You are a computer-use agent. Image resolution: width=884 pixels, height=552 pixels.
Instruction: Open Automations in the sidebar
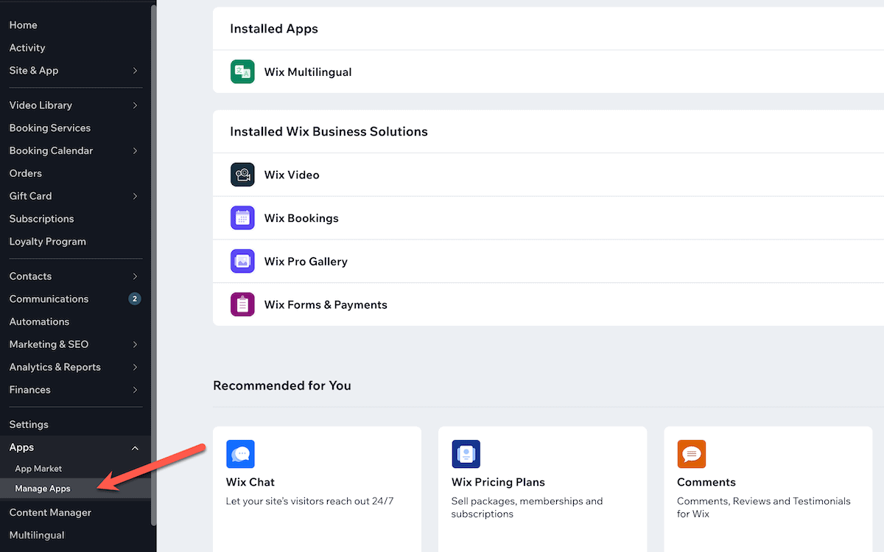[39, 322]
